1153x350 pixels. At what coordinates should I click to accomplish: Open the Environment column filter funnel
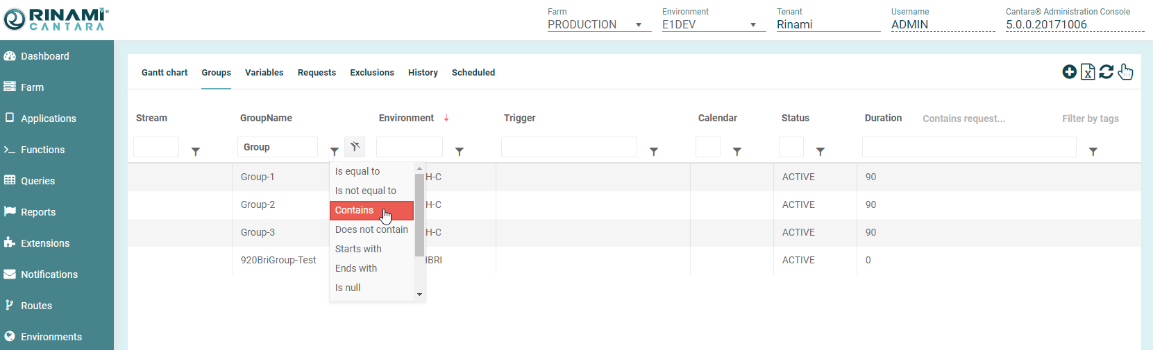click(x=460, y=152)
